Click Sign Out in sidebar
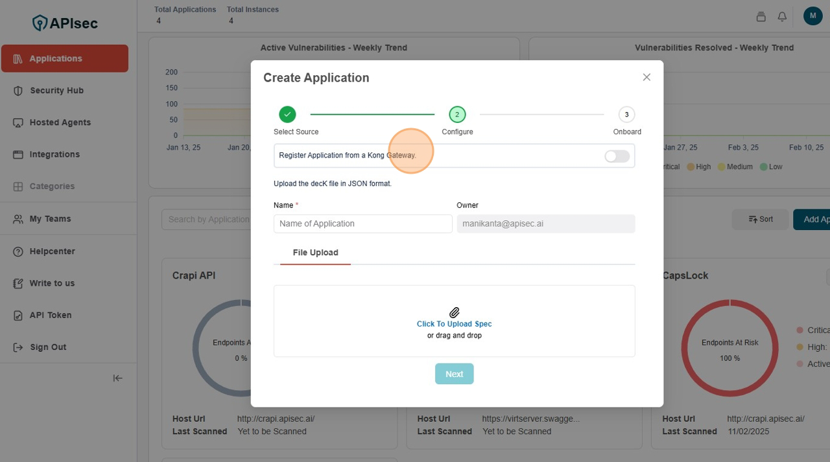 click(x=48, y=347)
